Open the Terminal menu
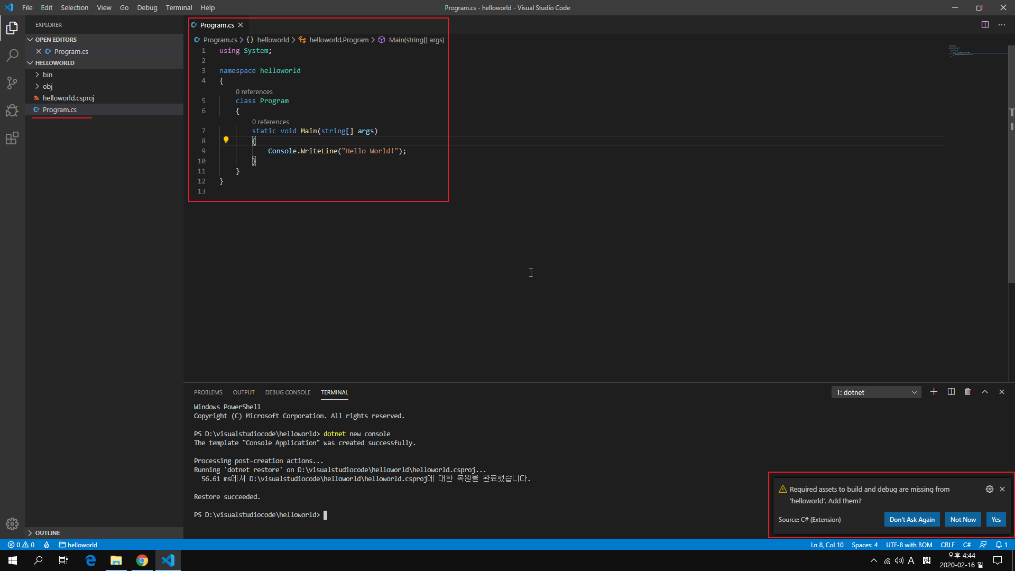The width and height of the screenshot is (1015, 571). (179, 7)
